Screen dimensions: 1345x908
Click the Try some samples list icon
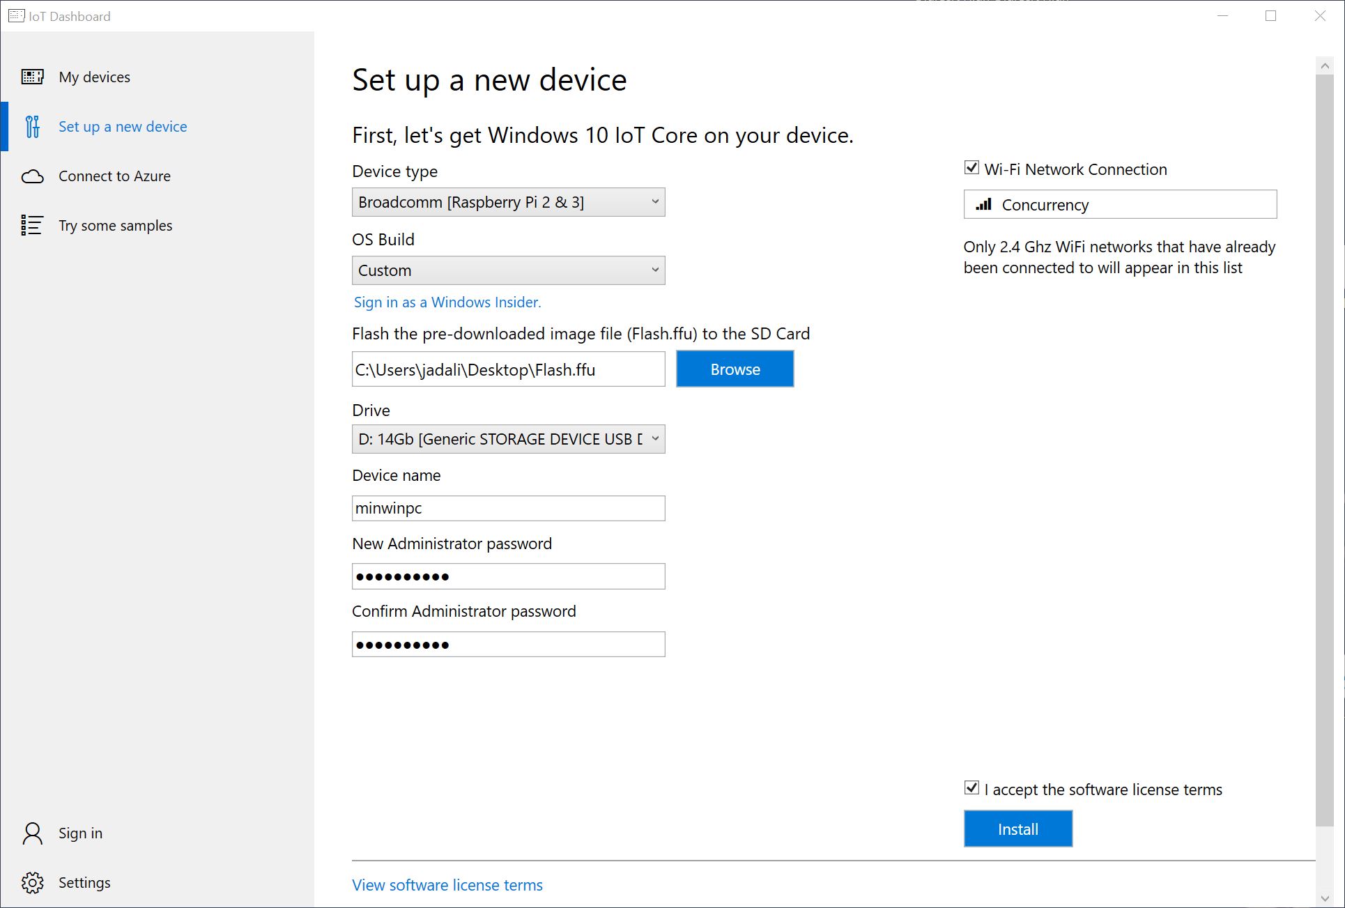31,225
